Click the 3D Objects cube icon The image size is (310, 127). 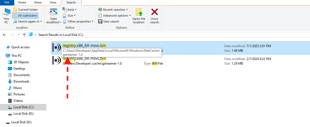tap(10, 62)
